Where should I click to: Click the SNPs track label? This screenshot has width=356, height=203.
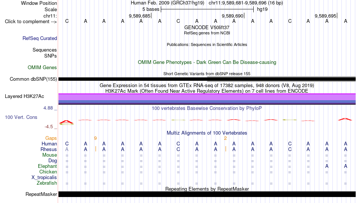51,56
